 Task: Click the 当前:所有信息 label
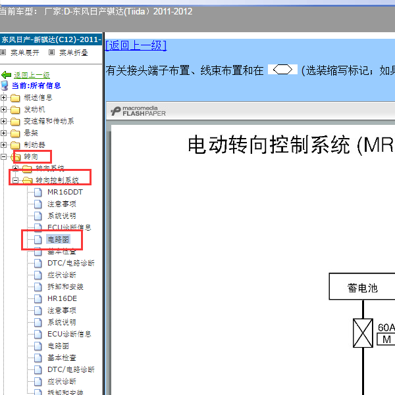pos(36,85)
